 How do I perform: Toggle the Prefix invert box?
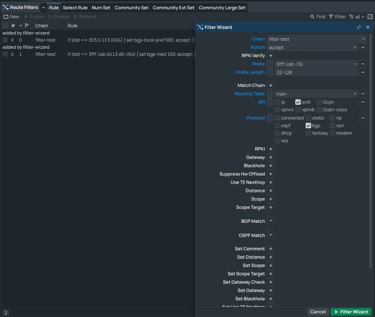click(270, 64)
